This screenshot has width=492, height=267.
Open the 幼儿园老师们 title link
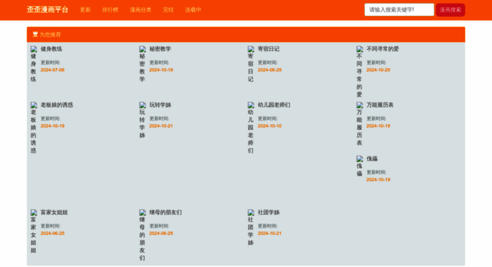click(274, 105)
